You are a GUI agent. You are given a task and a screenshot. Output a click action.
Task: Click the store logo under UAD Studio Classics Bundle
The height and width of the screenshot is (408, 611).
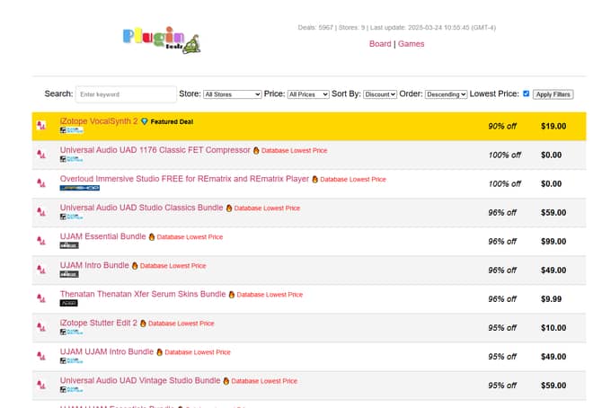click(72, 217)
